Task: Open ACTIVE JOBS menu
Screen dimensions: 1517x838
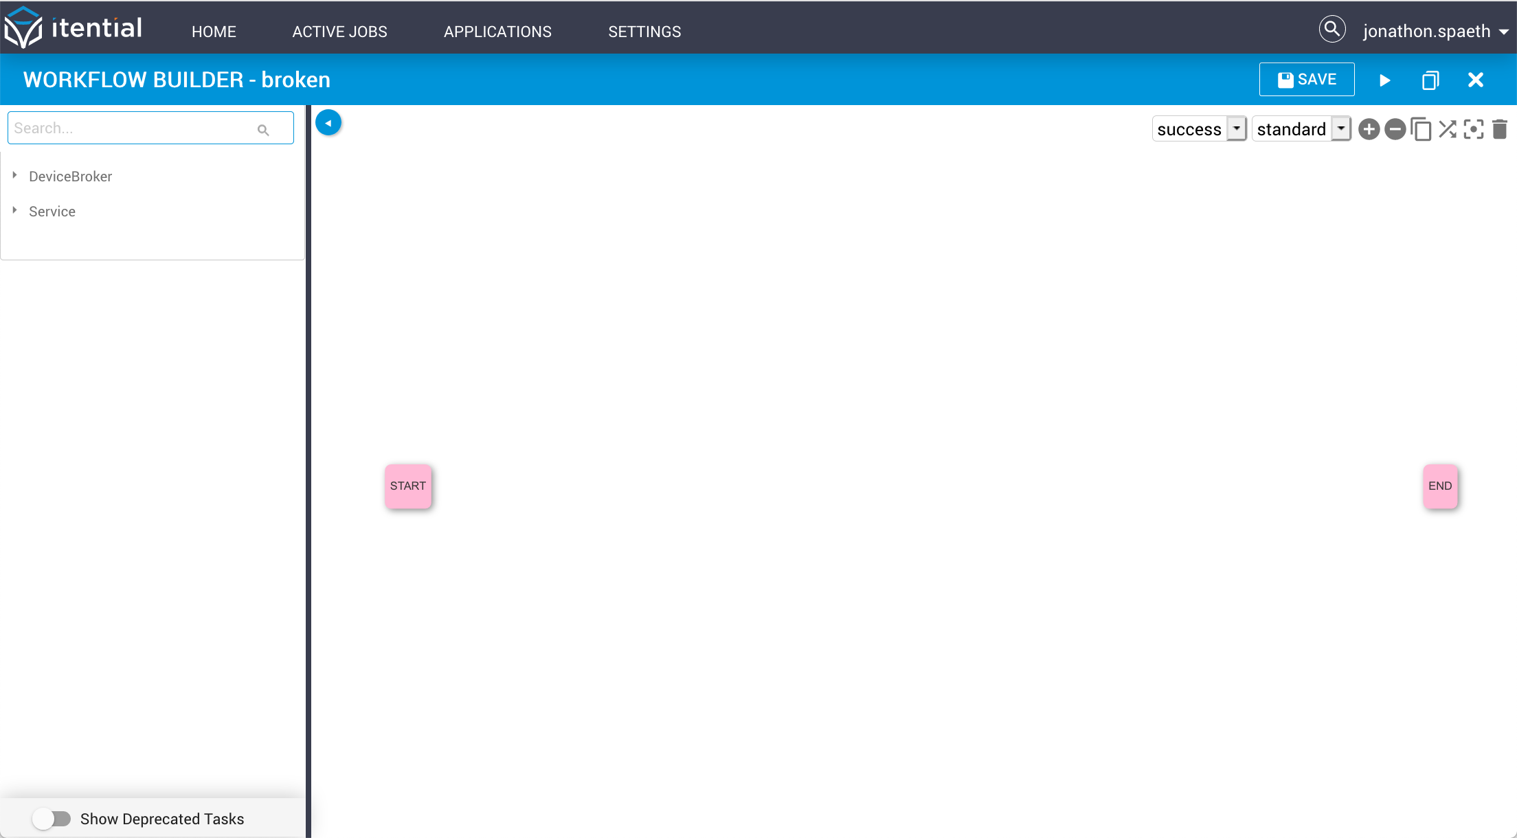Action: [339, 32]
